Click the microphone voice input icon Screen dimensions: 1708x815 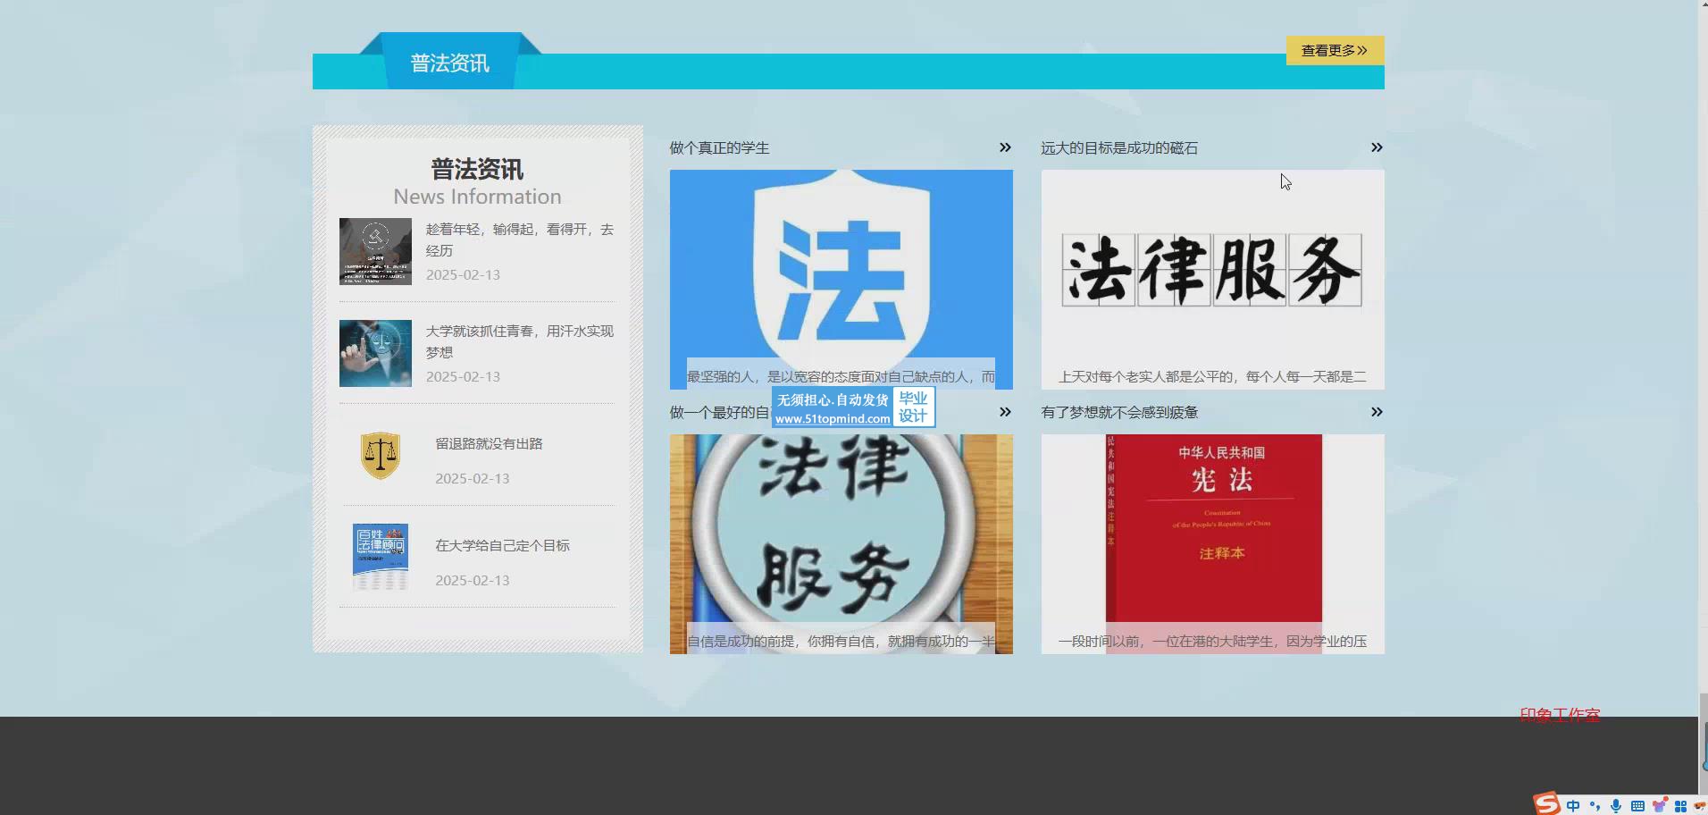click(x=1616, y=806)
